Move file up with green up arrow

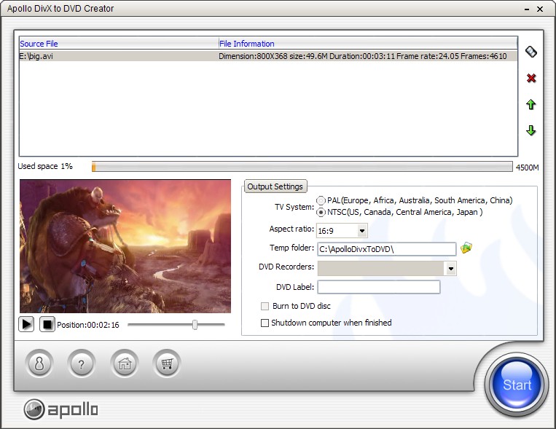(530, 105)
